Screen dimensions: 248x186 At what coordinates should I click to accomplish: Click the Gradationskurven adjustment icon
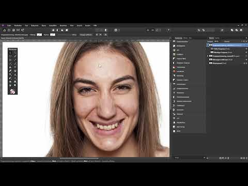tap(174, 88)
